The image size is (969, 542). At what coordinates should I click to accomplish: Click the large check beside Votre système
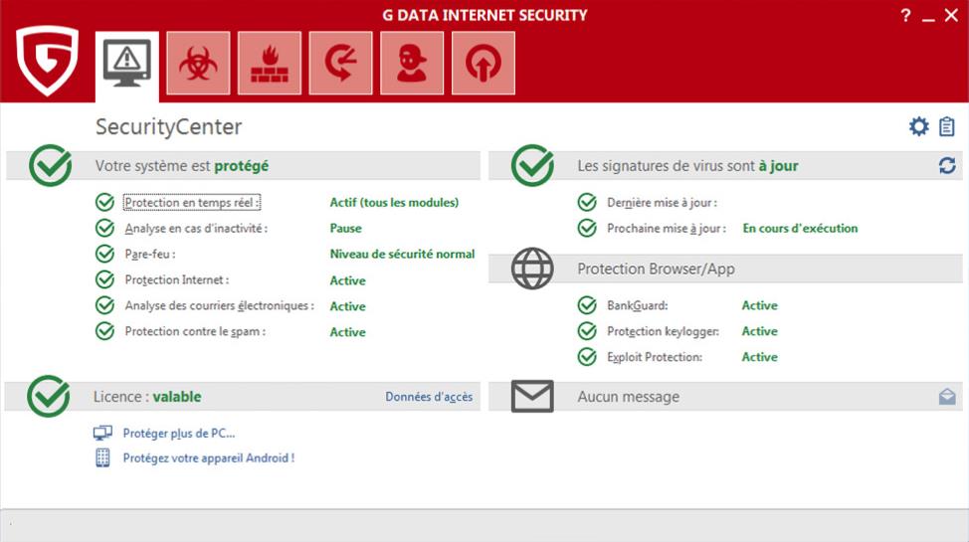pyautogui.click(x=51, y=165)
